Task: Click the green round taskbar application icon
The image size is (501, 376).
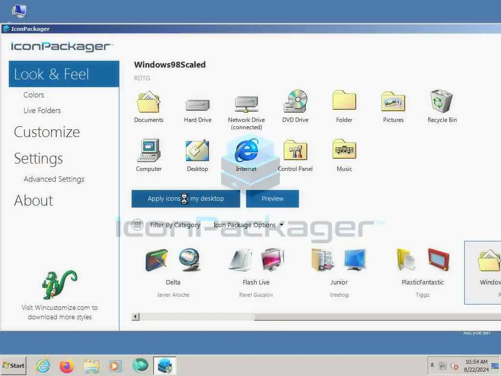Action: (140, 365)
